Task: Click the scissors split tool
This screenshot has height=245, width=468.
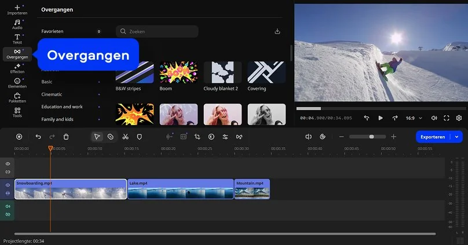Action: pyautogui.click(x=125, y=137)
